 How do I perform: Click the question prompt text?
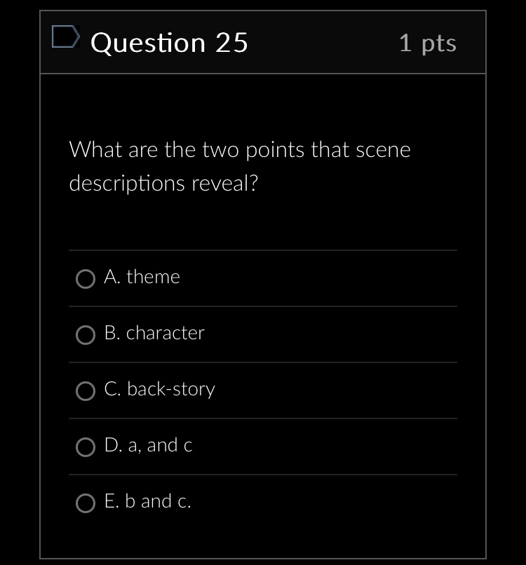point(239,165)
